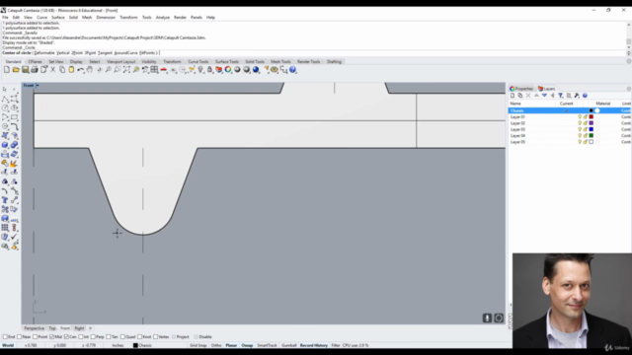Click the red car Set View icon

[x=164, y=70]
